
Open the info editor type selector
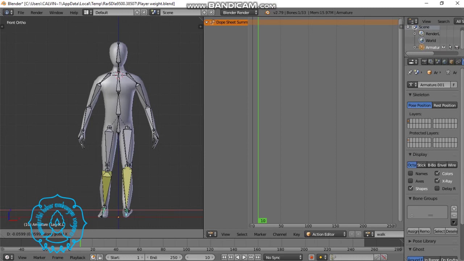pos(8,12)
